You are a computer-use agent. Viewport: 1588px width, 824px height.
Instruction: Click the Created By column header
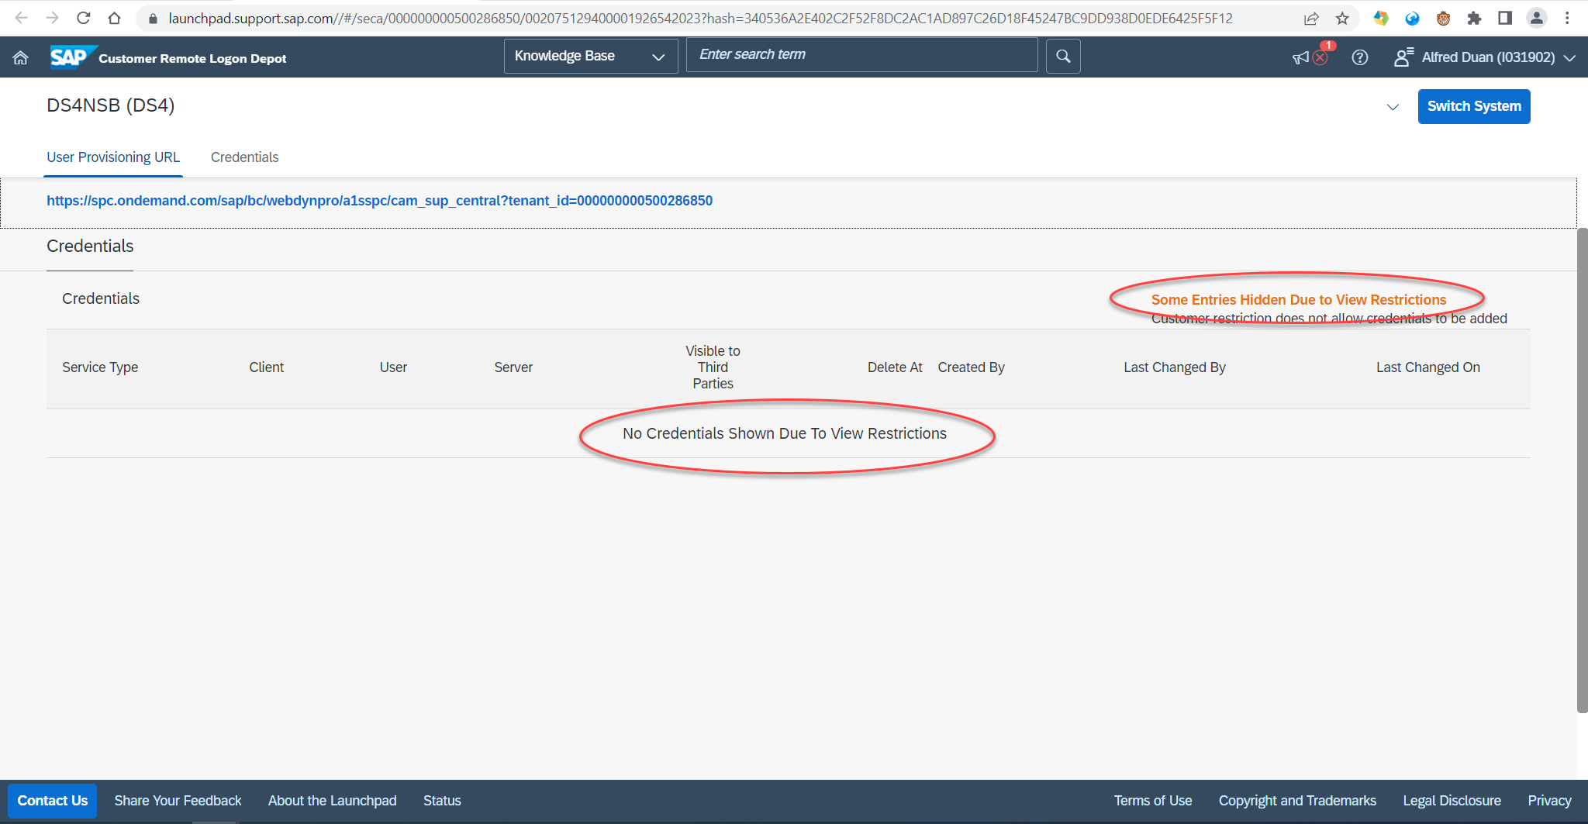click(x=971, y=367)
